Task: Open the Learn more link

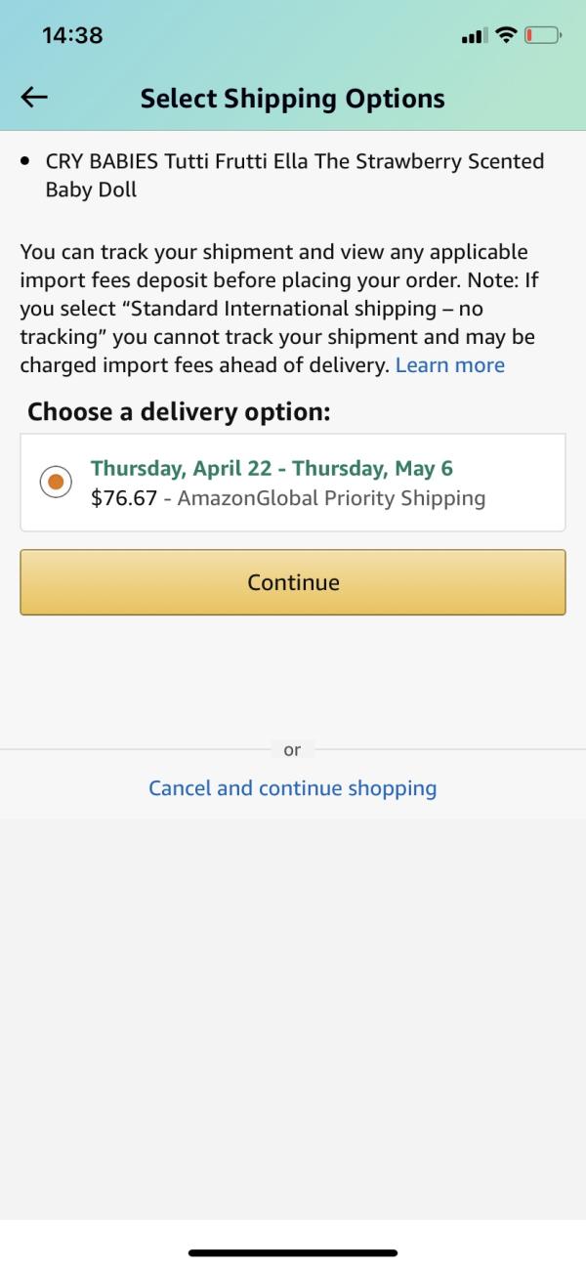Action: (x=450, y=365)
